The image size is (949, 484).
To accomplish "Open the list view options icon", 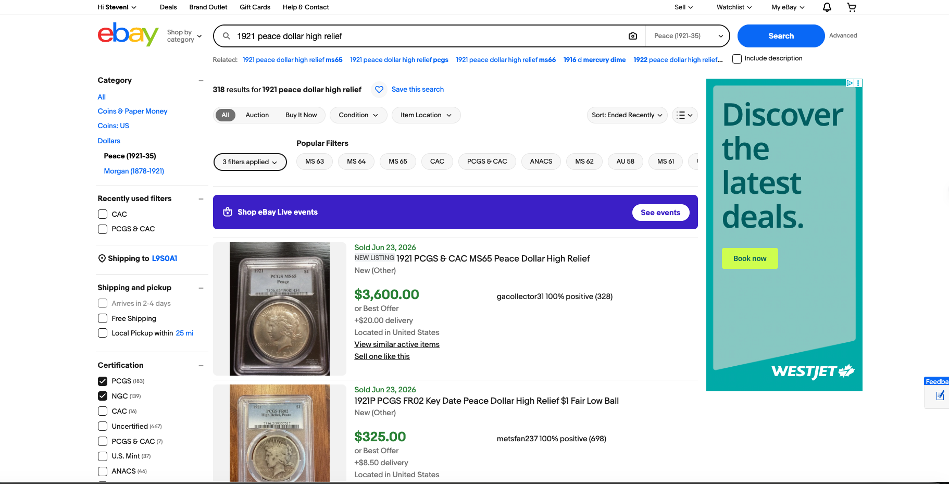I will tap(685, 115).
